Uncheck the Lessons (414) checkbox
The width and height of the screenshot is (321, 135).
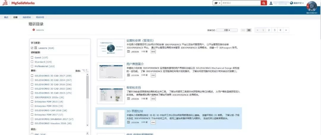click(x=32, y=48)
